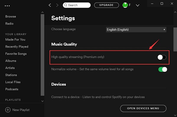The image size is (177, 117).
Task: Open the Choose language dropdown
Action: pyautogui.click(x=136, y=30)
